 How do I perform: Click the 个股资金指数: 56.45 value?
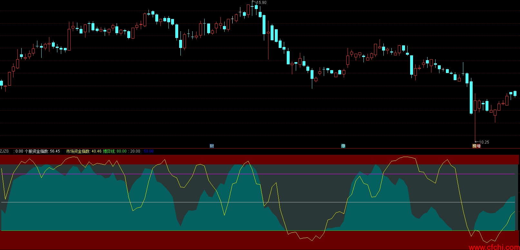[42, 151]
